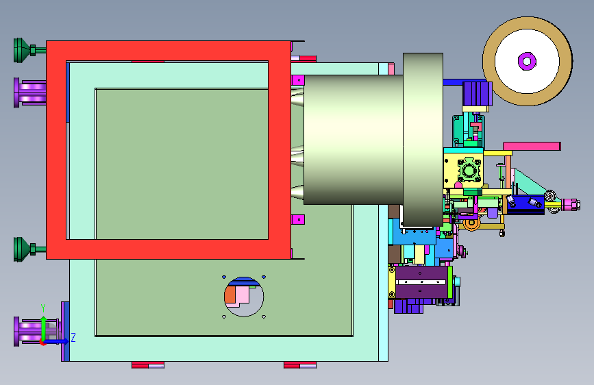Click the blue-violet motor block beside the reel
This screenshot has height=385, width=594.
(x=478, y=94)
